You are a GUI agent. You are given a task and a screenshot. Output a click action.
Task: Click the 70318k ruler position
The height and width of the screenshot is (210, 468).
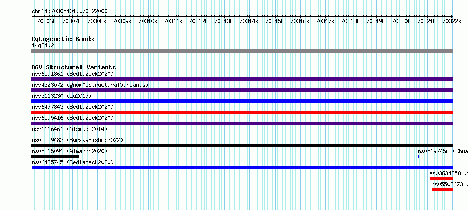point(350,21)
